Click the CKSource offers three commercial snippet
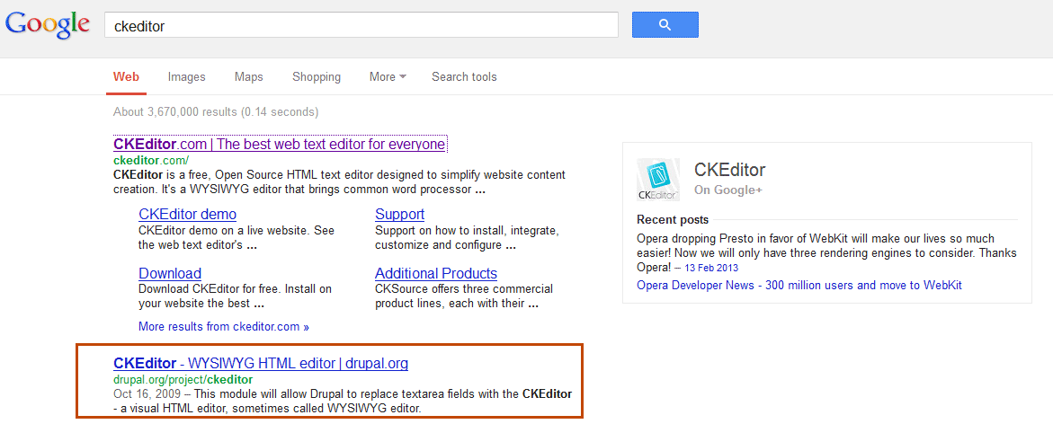 point(464,296)
